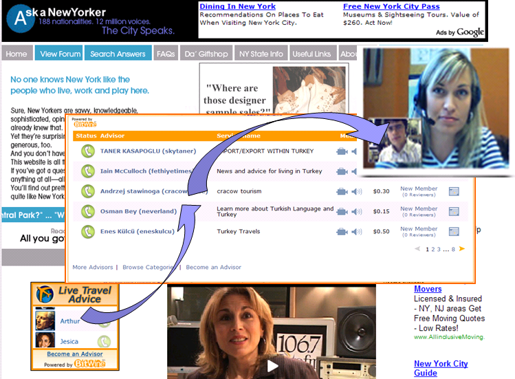Click New Member reviews for $0.15 advisor
The width and height of the screenshot is (515, 379).
point(419,211)
